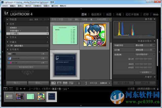Increase exposure by large step

tap(150, 59)
